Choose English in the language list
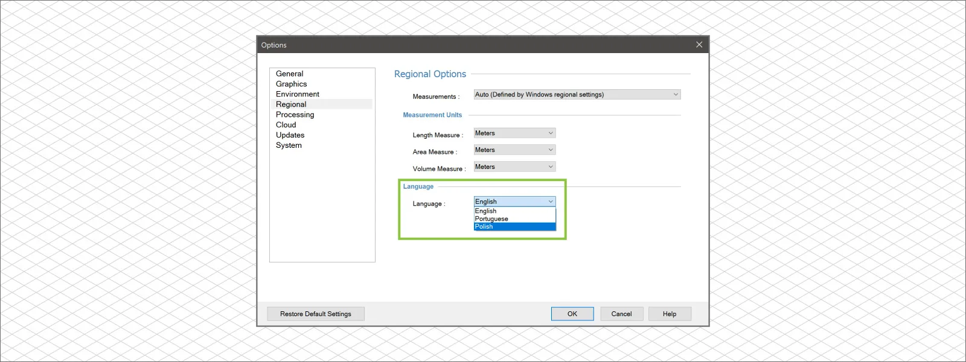 point(514,211)
